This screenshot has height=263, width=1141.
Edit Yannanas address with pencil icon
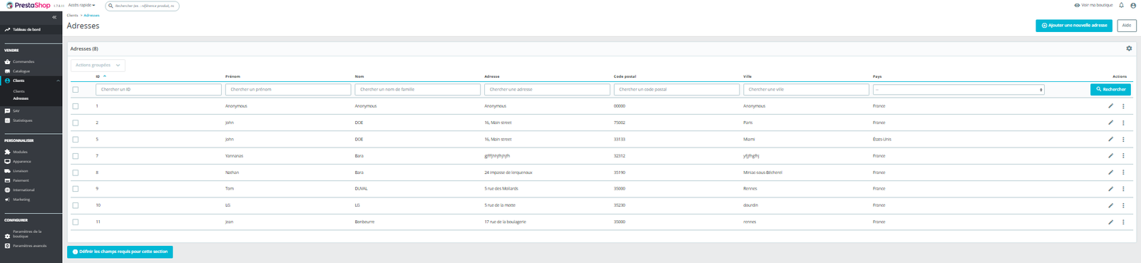pyautogui.click(x=1110, y=155)
